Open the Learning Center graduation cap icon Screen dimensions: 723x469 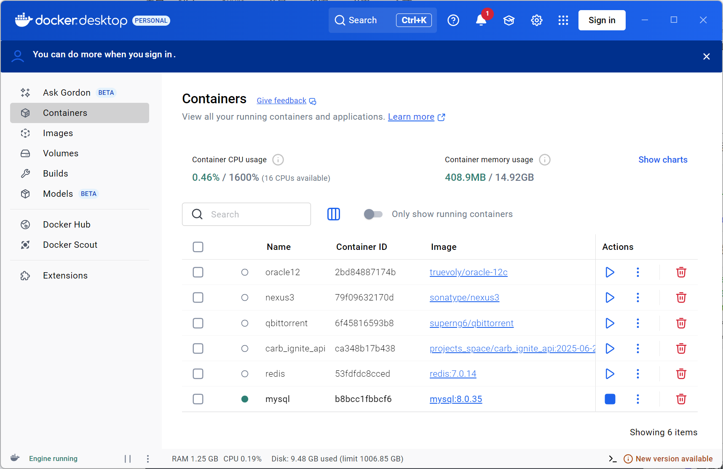[509, 20]
